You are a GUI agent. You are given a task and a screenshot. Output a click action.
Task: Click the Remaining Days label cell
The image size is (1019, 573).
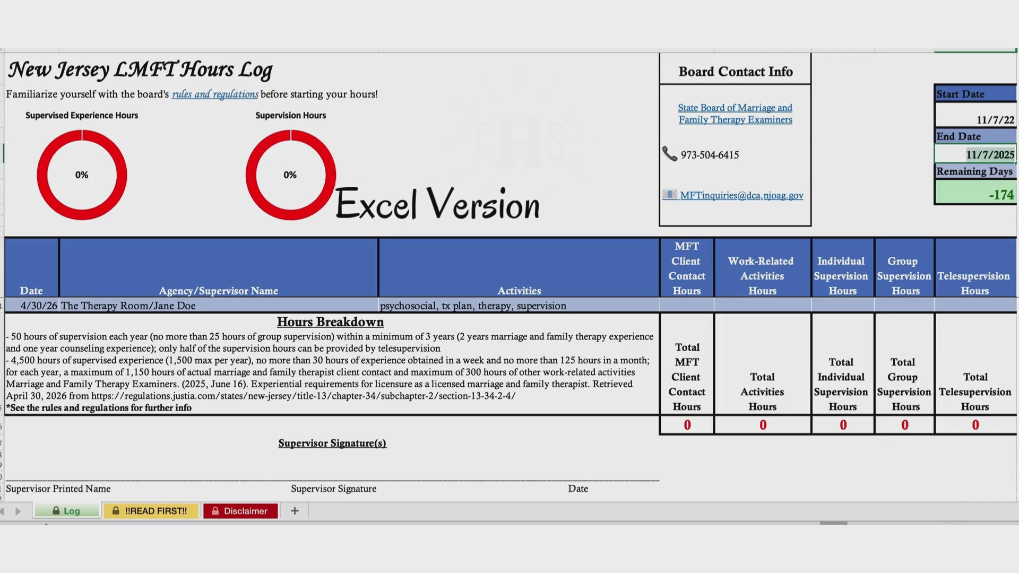[x=975, y=171]
